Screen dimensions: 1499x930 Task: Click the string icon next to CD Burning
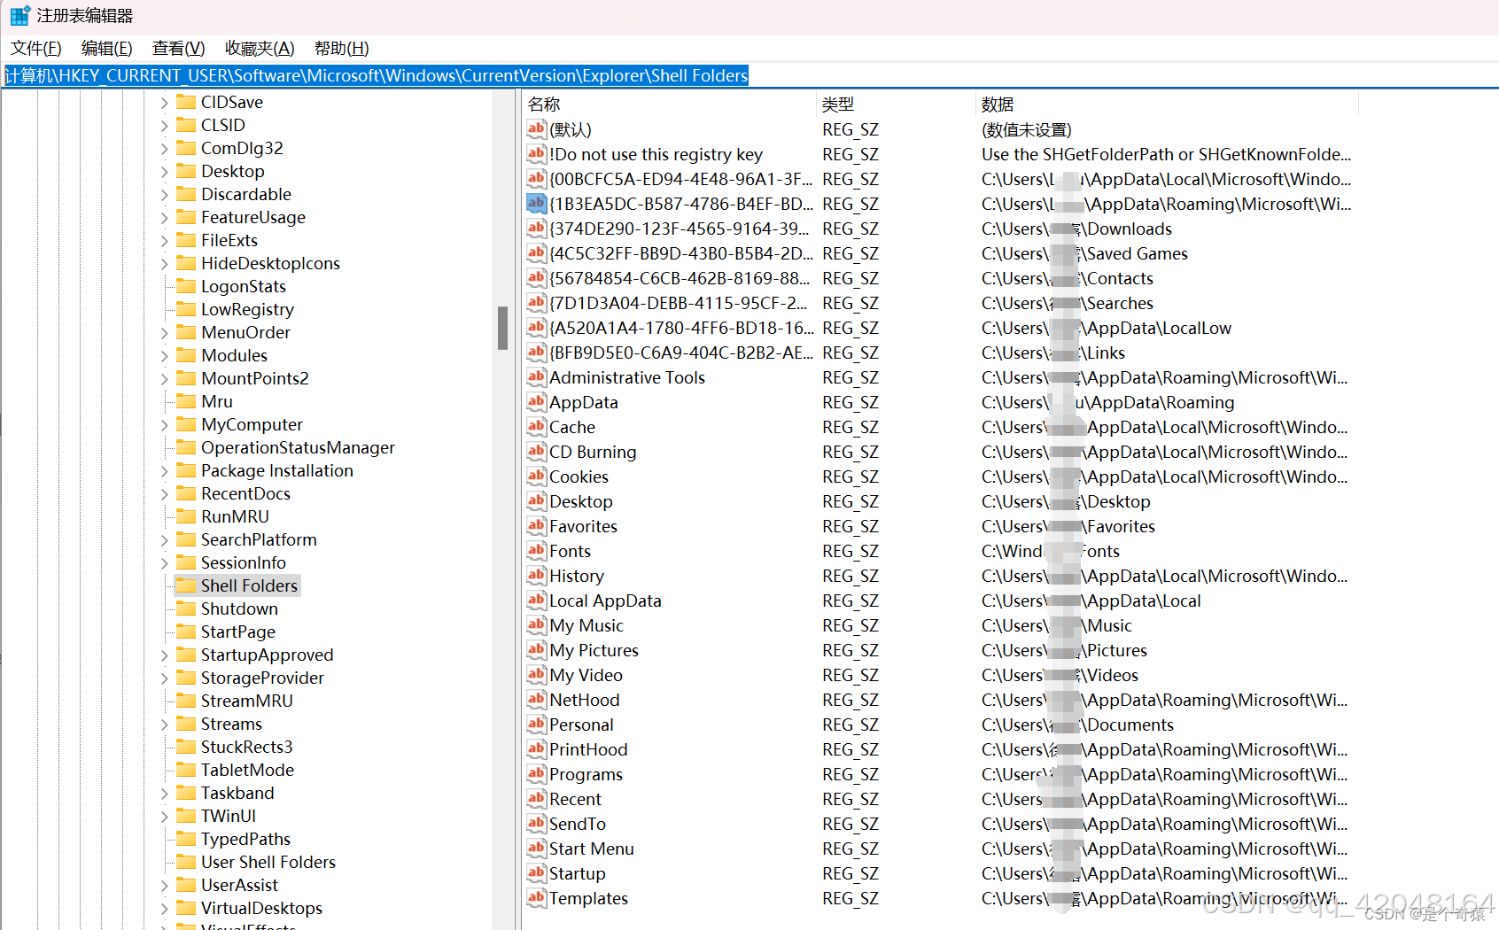point(536,452)
